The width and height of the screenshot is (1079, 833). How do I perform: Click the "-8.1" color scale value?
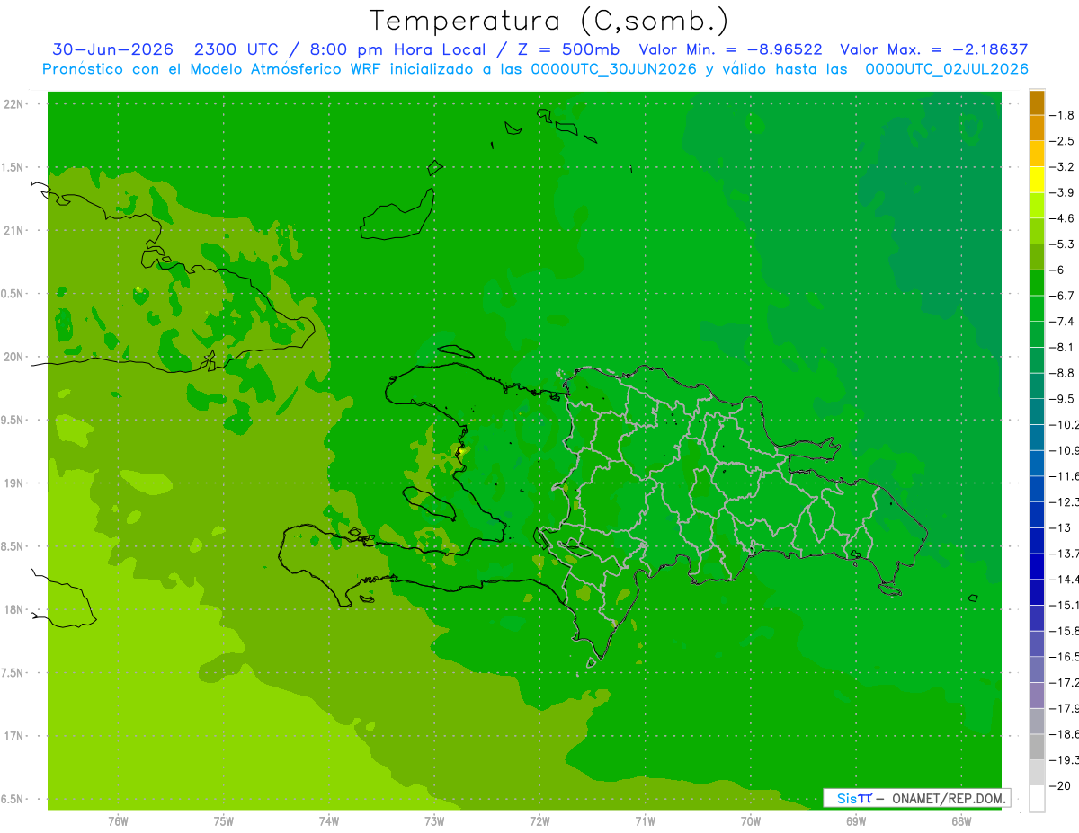click(1064, 348)
